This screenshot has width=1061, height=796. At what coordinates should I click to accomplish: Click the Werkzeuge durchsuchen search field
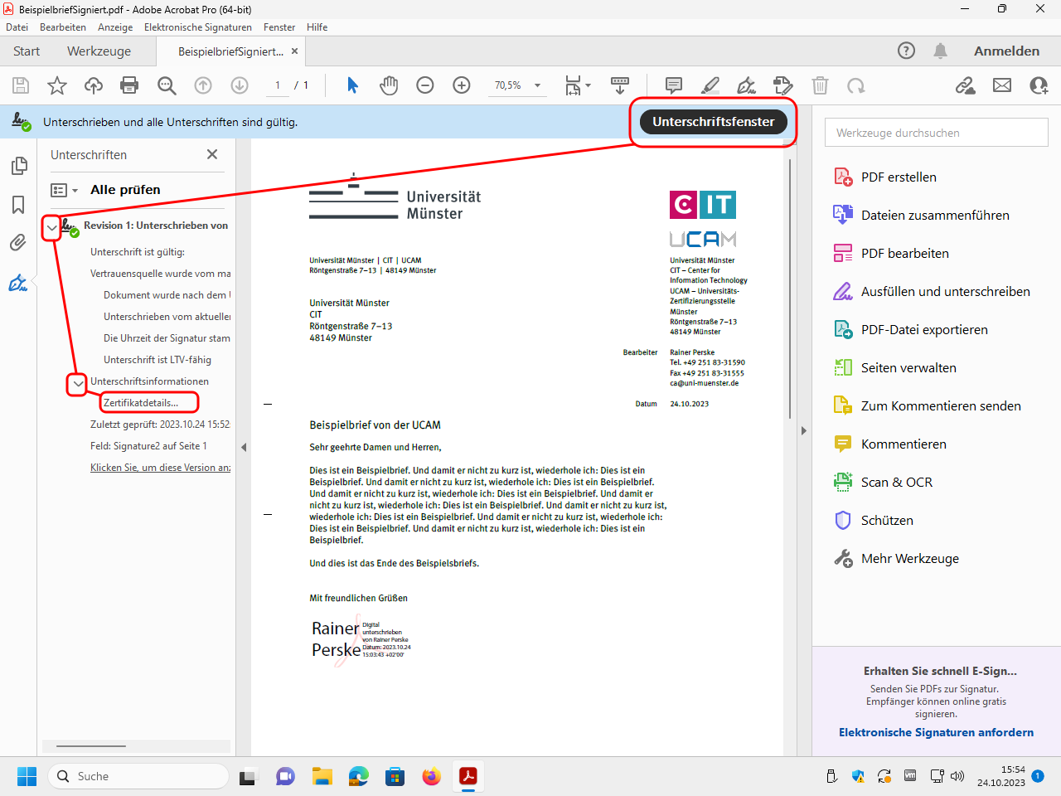tap(936, 133)
